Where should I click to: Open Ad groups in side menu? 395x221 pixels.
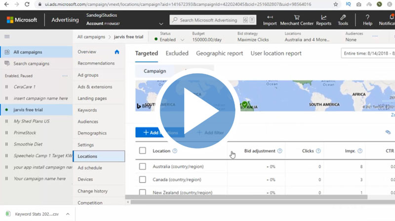[88, 75]
